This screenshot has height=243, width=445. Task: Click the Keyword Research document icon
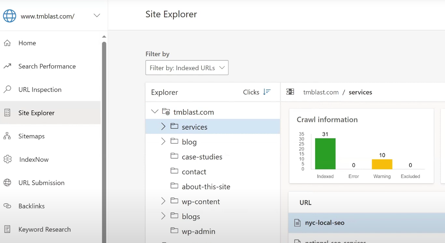click(x=7, y=229)
